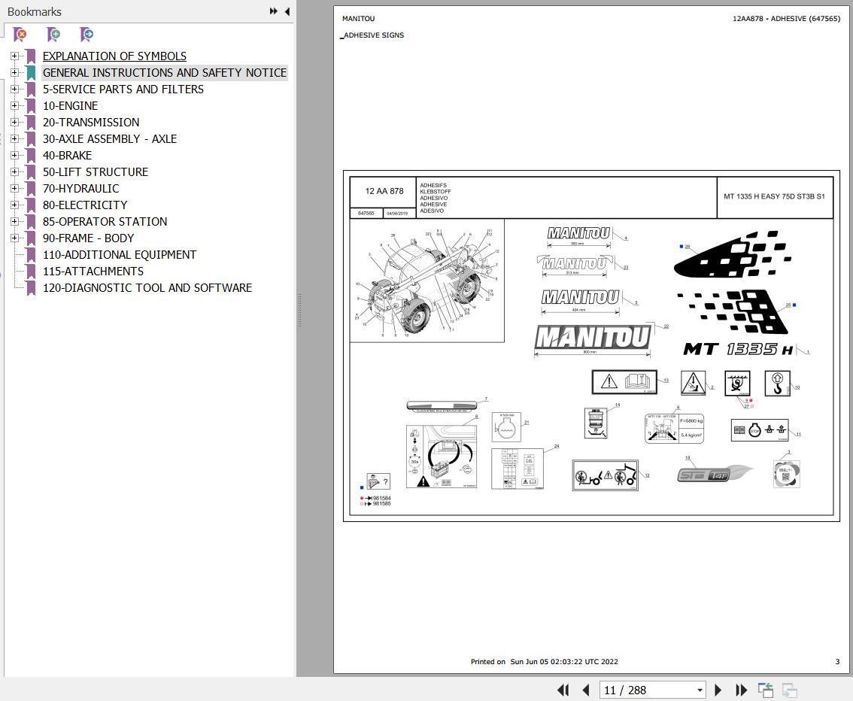Highlight the GENERAL INSTRUCTIONS AND SAFETY NOTICE bookmark
Image resolution: width=853 pixels, height=701 pixels.
165,72
